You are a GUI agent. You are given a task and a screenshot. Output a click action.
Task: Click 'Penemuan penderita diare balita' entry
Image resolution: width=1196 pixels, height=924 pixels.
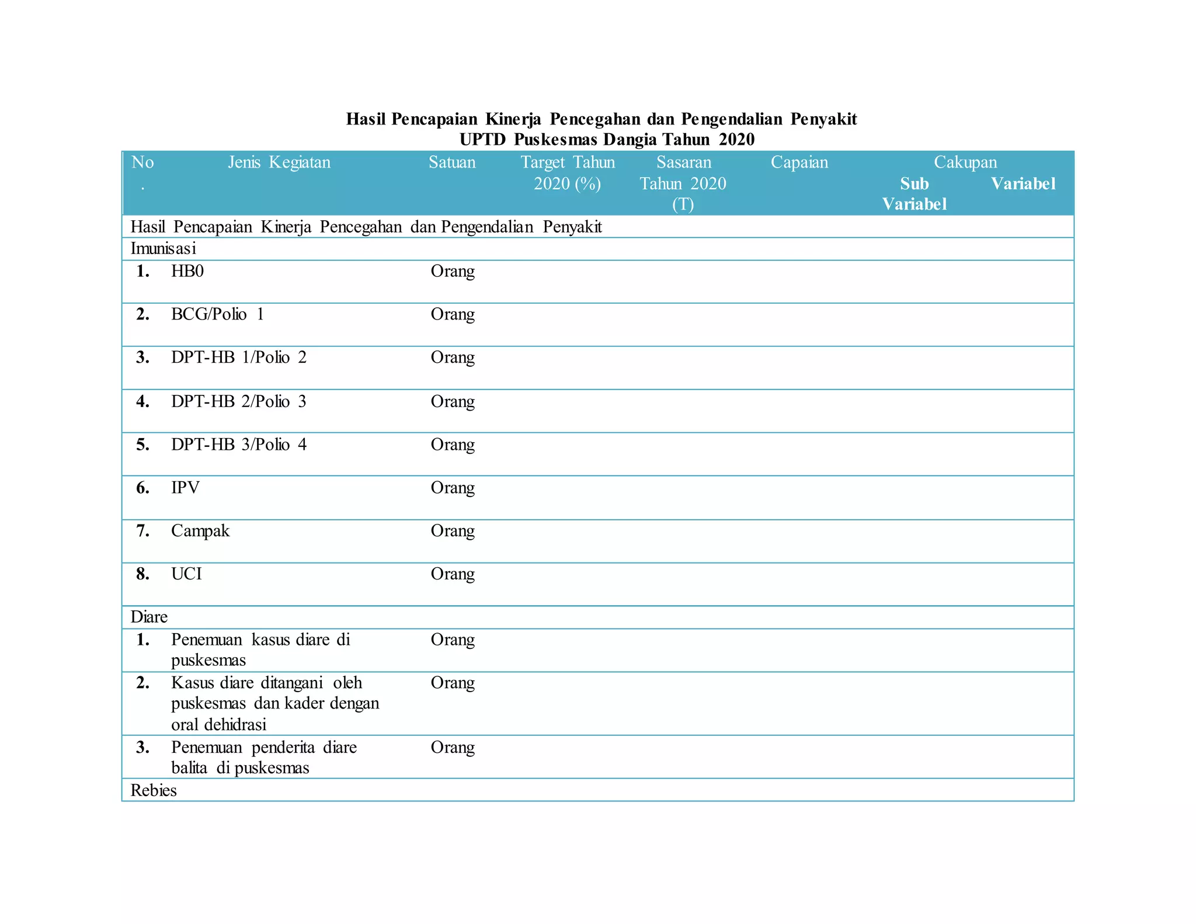(x=263, y=758)
